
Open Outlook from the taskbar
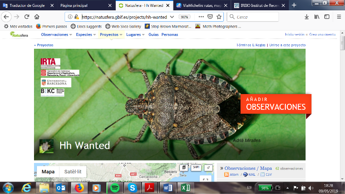pyautogui.click(x=61, y=188)
